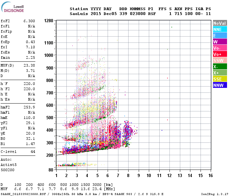This screenshot has height=196, width=229.
Task: Click the 10 frequency axis label
Action: click(x=149, y=175)
